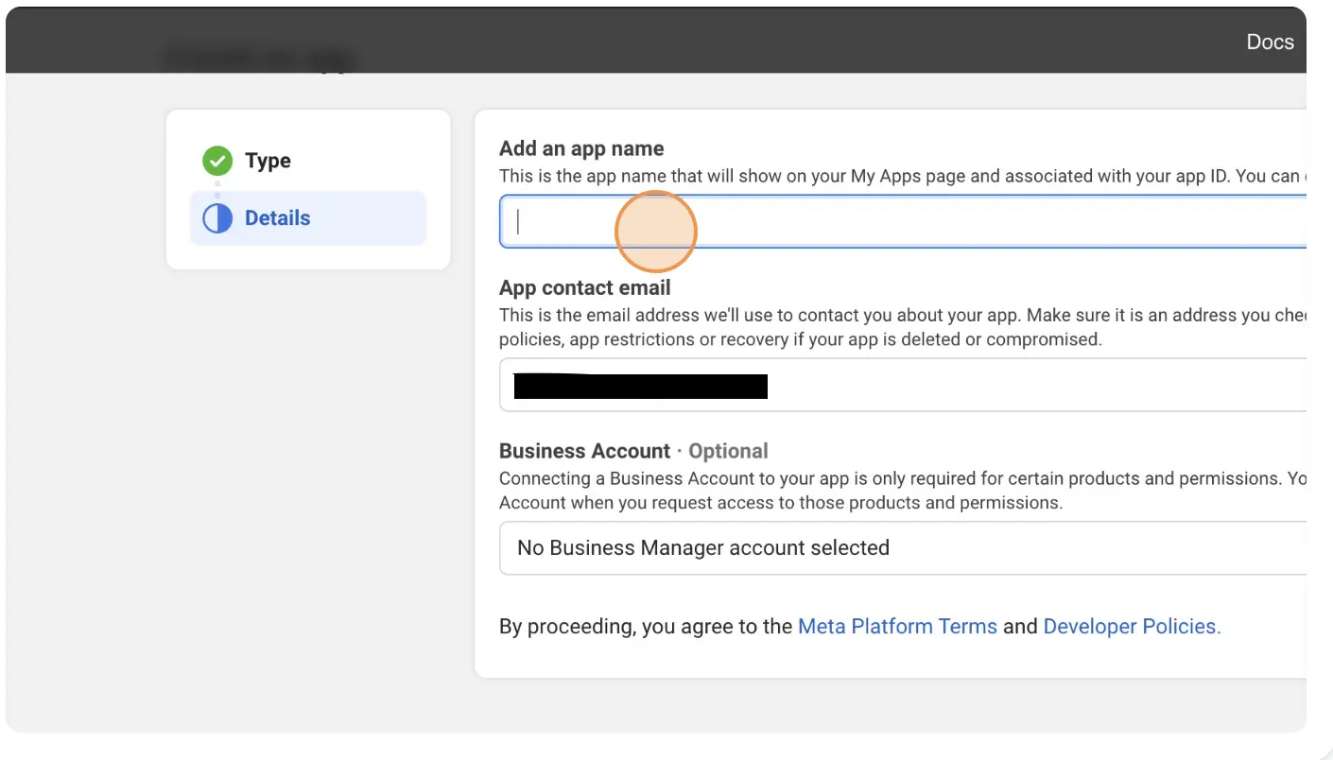Click the "Add an app name" heading
Image resolution: width=1333 pixels, height=760 pixels.
pyautogui.click(x=581, y=148)
